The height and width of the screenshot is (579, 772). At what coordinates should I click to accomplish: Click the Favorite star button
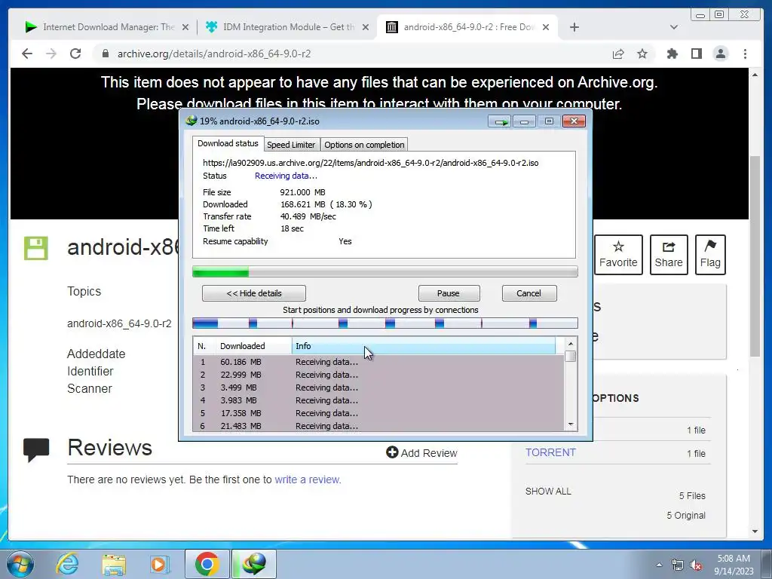618,255
